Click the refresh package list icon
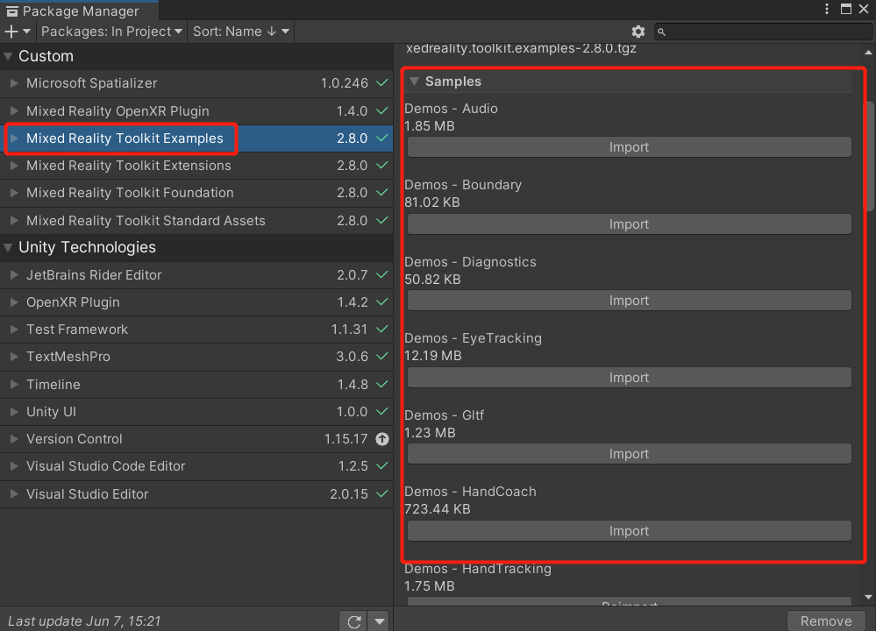 [354, 621]
